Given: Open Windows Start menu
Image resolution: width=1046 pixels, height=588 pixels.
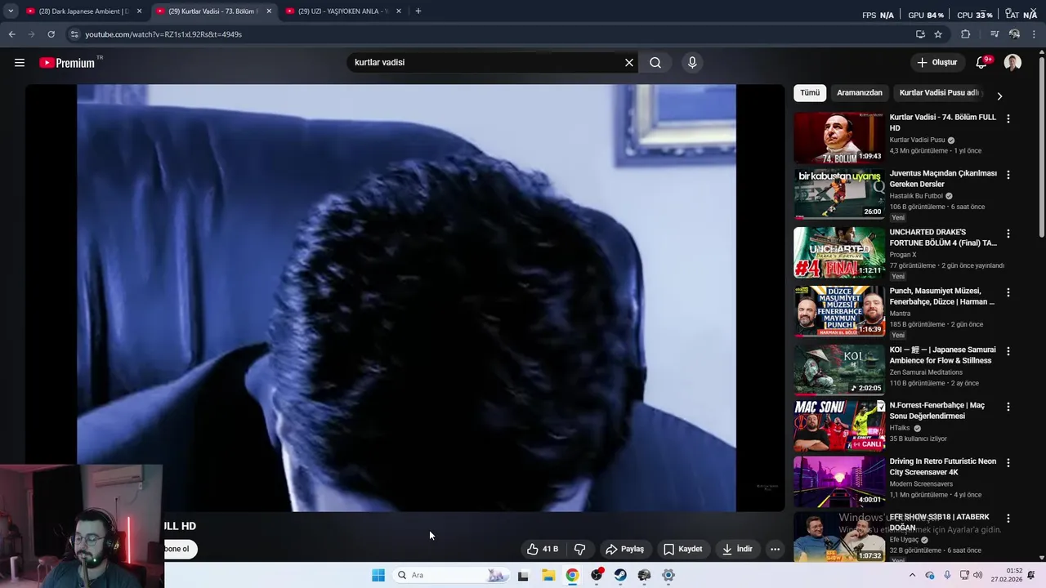Looking at the screenshot, I should 378,575.
